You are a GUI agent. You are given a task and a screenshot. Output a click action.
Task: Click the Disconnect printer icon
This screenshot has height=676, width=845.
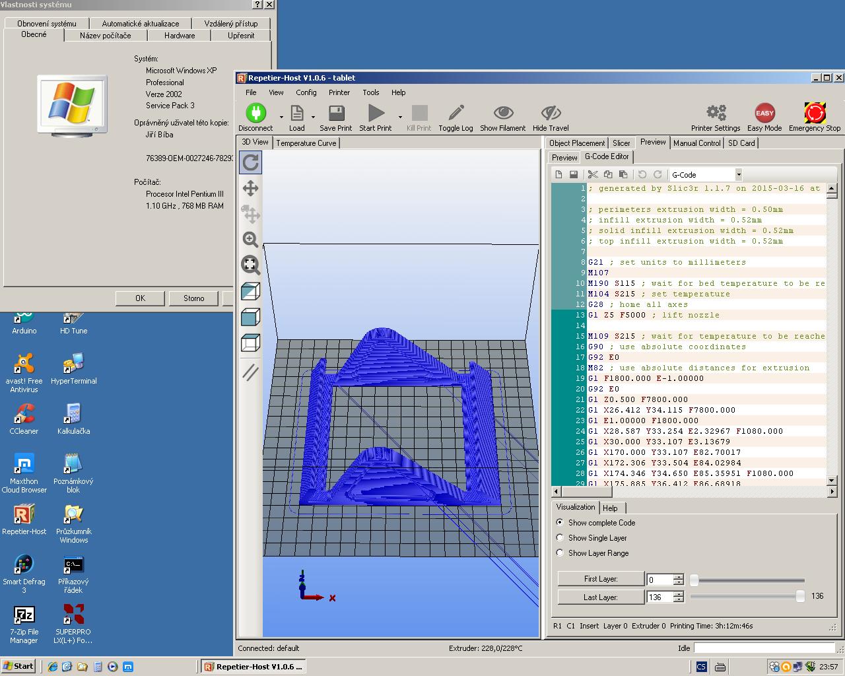255,113
